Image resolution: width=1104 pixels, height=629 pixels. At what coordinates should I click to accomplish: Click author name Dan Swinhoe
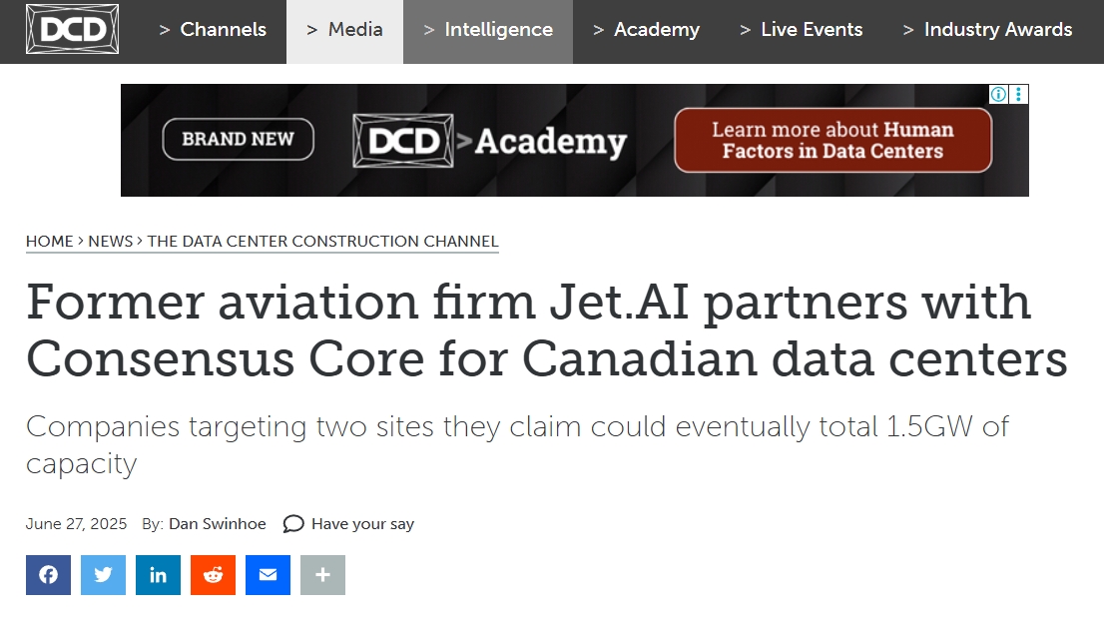218,524
